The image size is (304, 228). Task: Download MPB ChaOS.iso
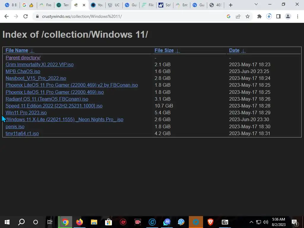pyautogui.click(x=23, y=71)
